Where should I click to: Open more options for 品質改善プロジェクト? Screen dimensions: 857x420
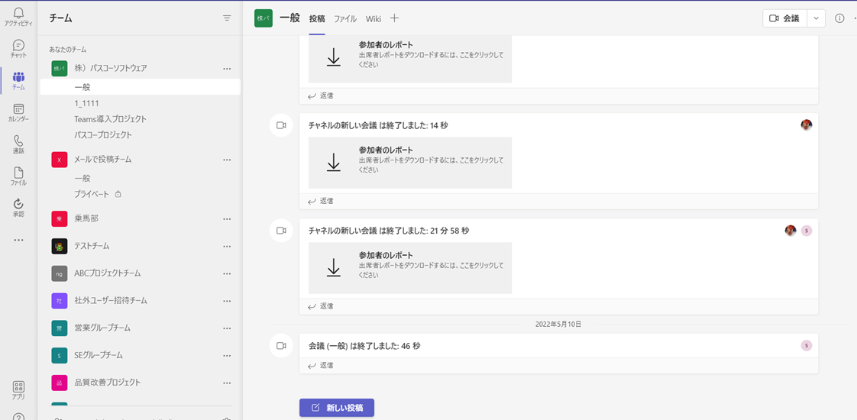coord(227,383)
